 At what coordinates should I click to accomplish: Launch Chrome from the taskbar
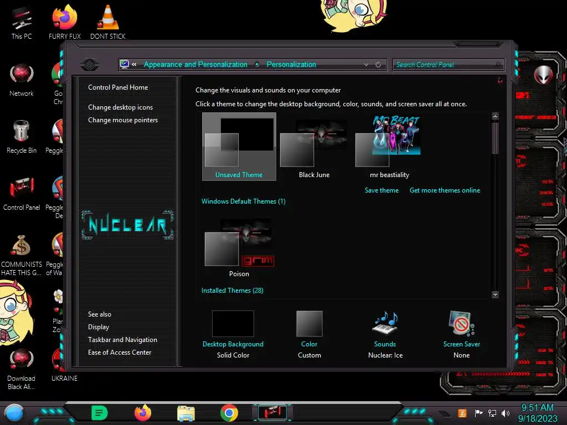(229, 413)
